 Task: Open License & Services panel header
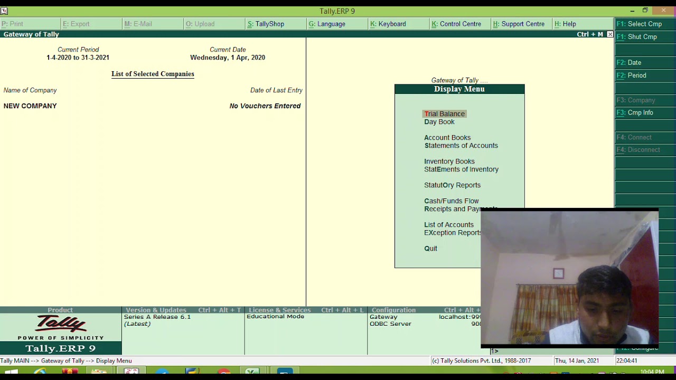point(306,310)
